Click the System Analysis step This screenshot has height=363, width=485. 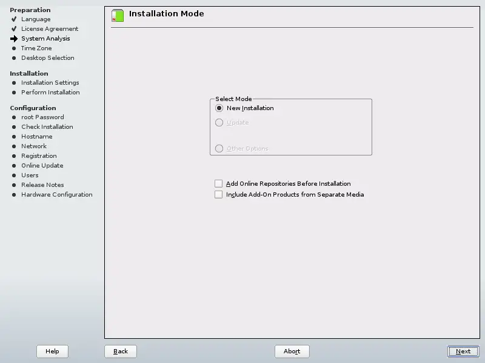click(45, 39)
